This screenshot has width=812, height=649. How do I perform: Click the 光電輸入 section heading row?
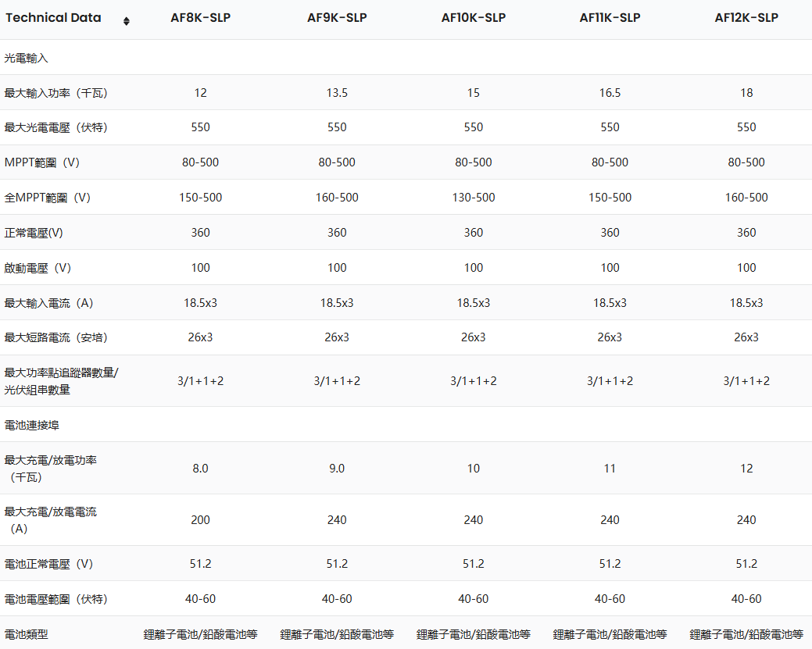tap(27, 58)
